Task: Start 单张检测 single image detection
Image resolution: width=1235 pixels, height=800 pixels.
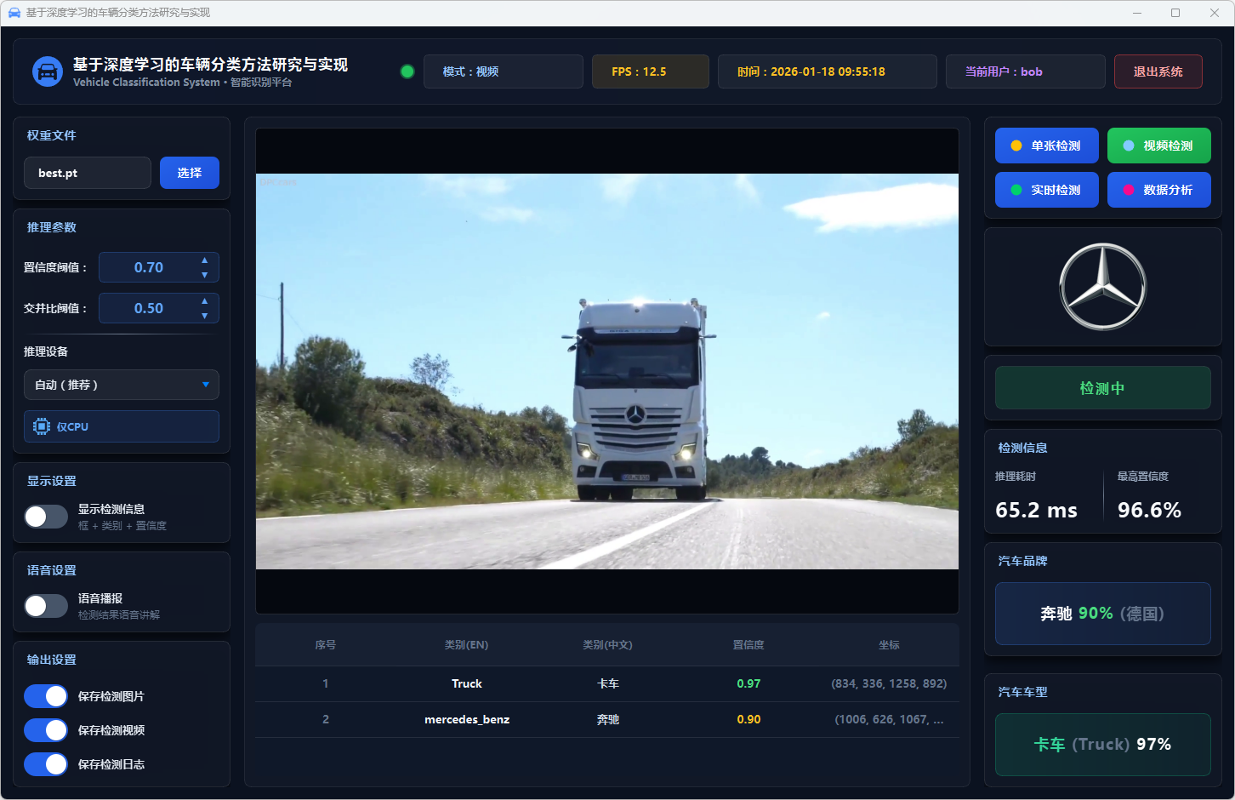Action: coord(1047,146)
